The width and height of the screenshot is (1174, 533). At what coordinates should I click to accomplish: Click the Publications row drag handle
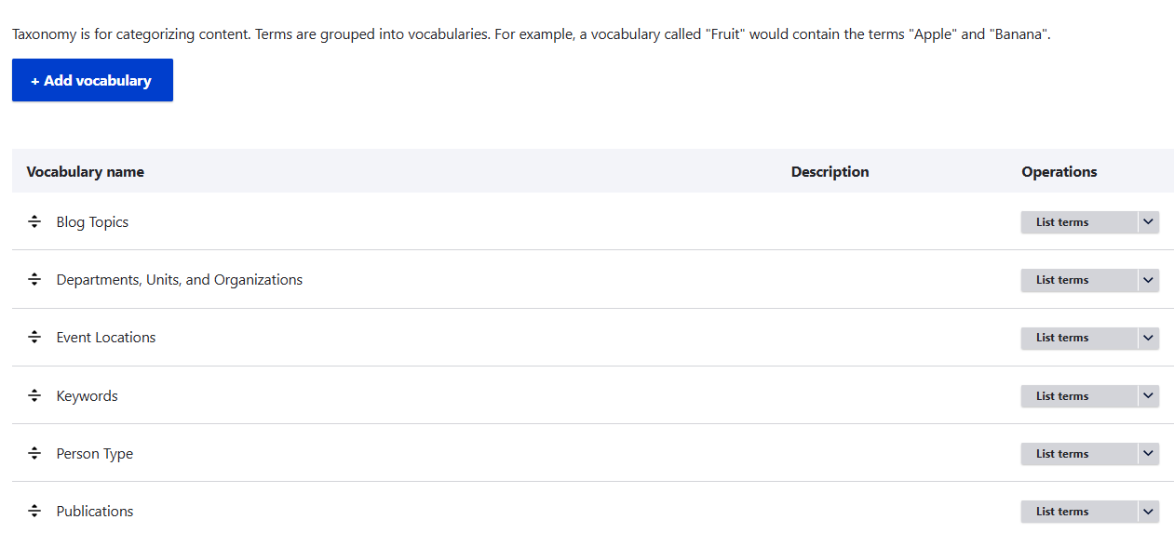pos(34,512)
